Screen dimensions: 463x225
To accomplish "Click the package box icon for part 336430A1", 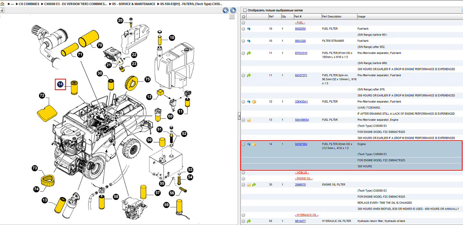I will 254,102.
